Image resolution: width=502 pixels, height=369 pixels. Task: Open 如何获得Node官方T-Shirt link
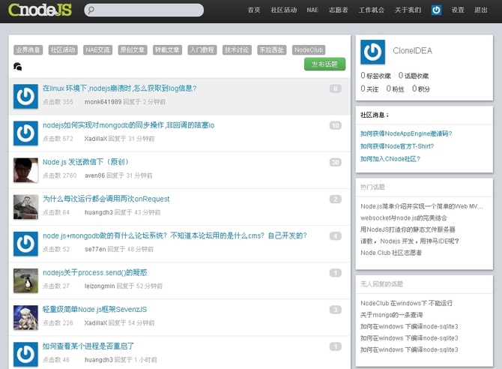[397, 146]
